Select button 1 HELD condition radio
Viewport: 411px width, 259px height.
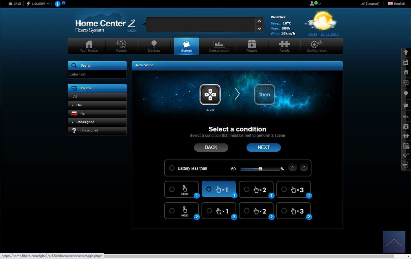click(x=172, y=190)
